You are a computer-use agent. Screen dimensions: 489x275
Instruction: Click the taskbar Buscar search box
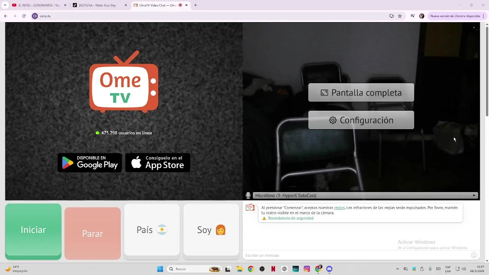(195, 269)
